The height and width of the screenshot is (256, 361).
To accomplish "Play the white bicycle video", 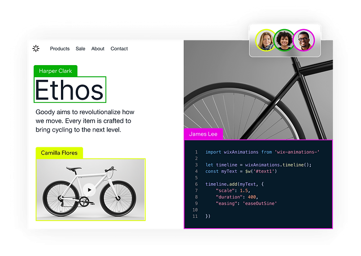I will coord(89,190).
